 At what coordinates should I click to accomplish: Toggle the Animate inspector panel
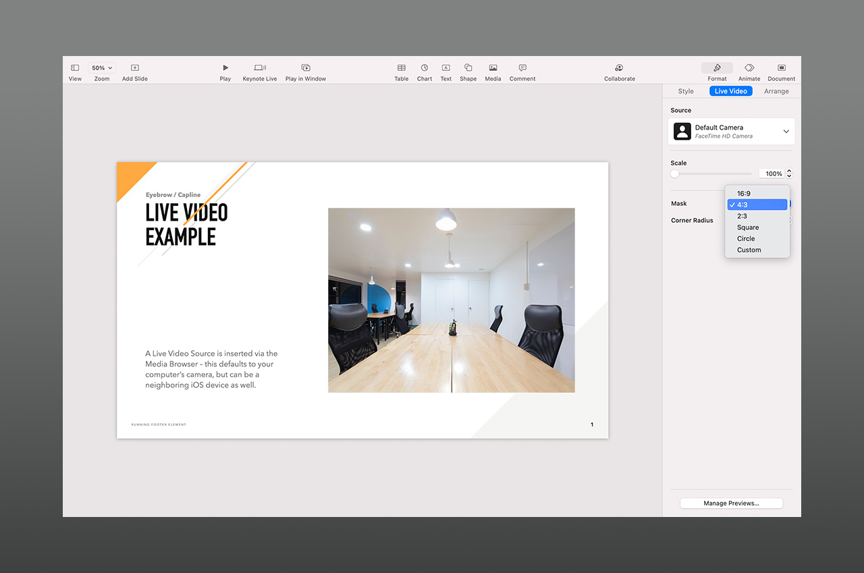click(x=749, y=68)
